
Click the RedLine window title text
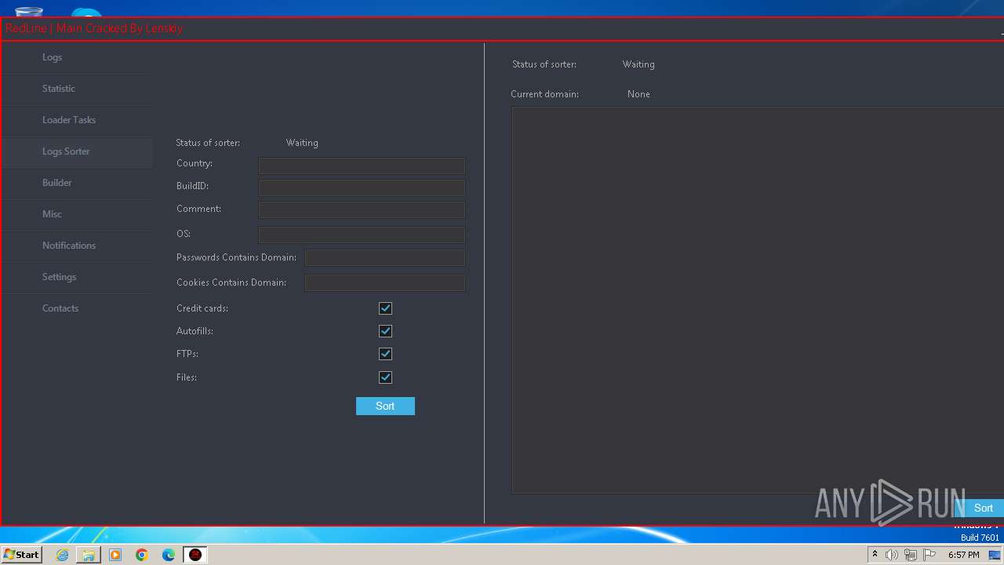pyautogui.click(x=94, y=28)
